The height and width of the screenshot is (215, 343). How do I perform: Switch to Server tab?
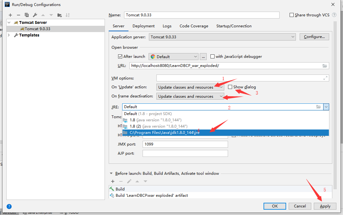pos(118,26)
